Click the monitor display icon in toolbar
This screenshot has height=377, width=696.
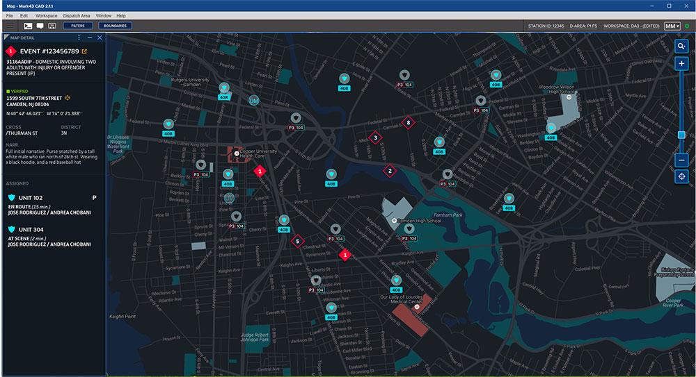point(52,26)
